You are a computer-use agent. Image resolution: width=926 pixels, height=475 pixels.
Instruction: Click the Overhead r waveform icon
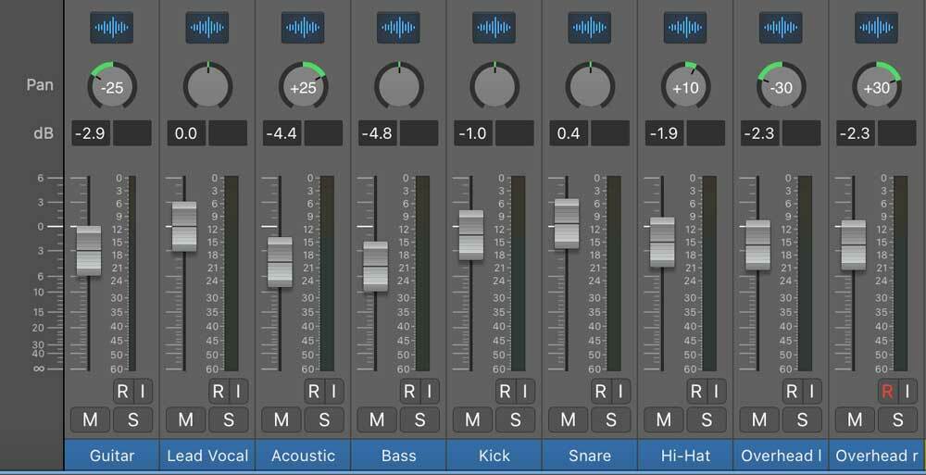(876, 27)
